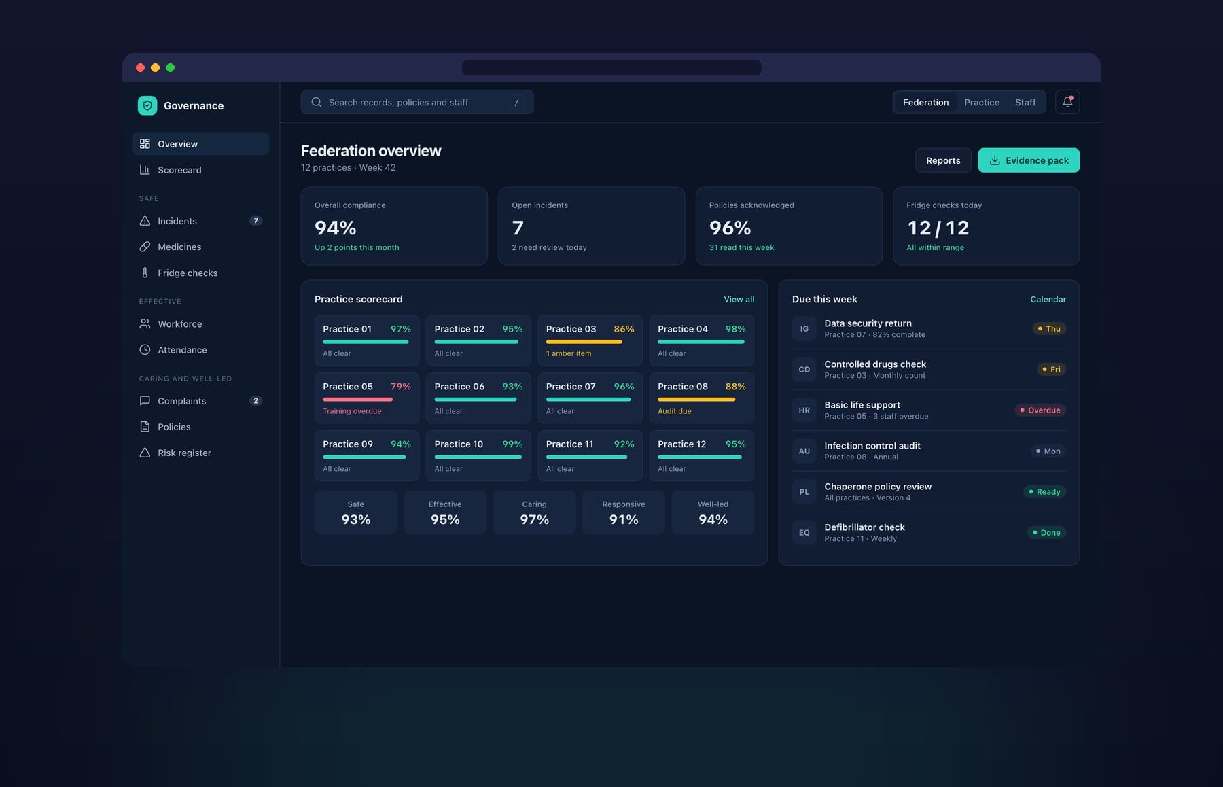
Task: Open the Infection control audit item
Action: click(x=929, y=451)
